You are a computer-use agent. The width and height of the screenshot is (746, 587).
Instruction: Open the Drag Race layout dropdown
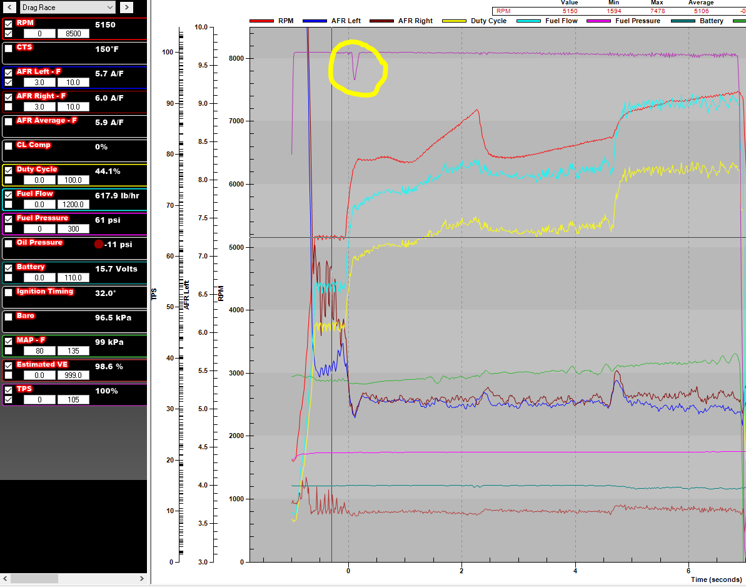click(x=68, y=8)
